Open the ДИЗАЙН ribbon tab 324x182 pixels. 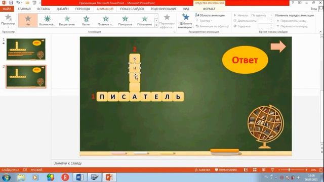click(x=62, y=9)
